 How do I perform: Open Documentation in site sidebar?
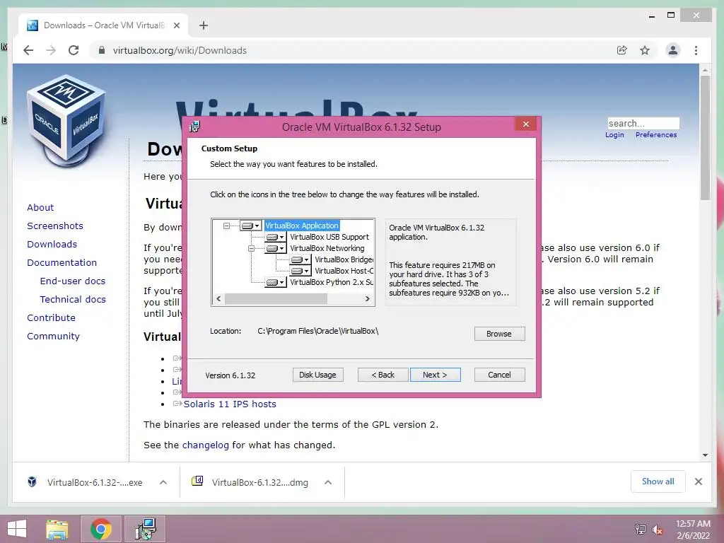pyautogui.click(x=62, y=263)
